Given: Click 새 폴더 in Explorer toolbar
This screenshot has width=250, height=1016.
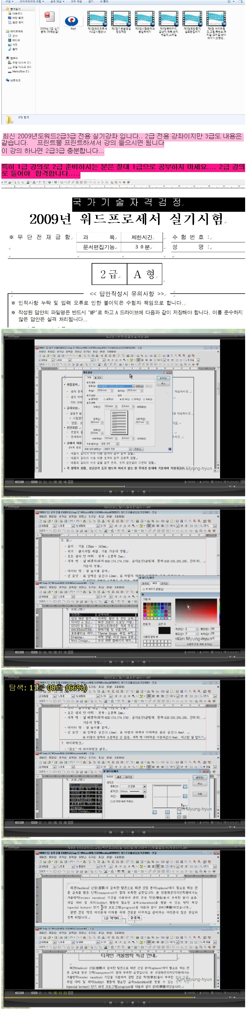Looking at the screenshot, I should [104, 2].
